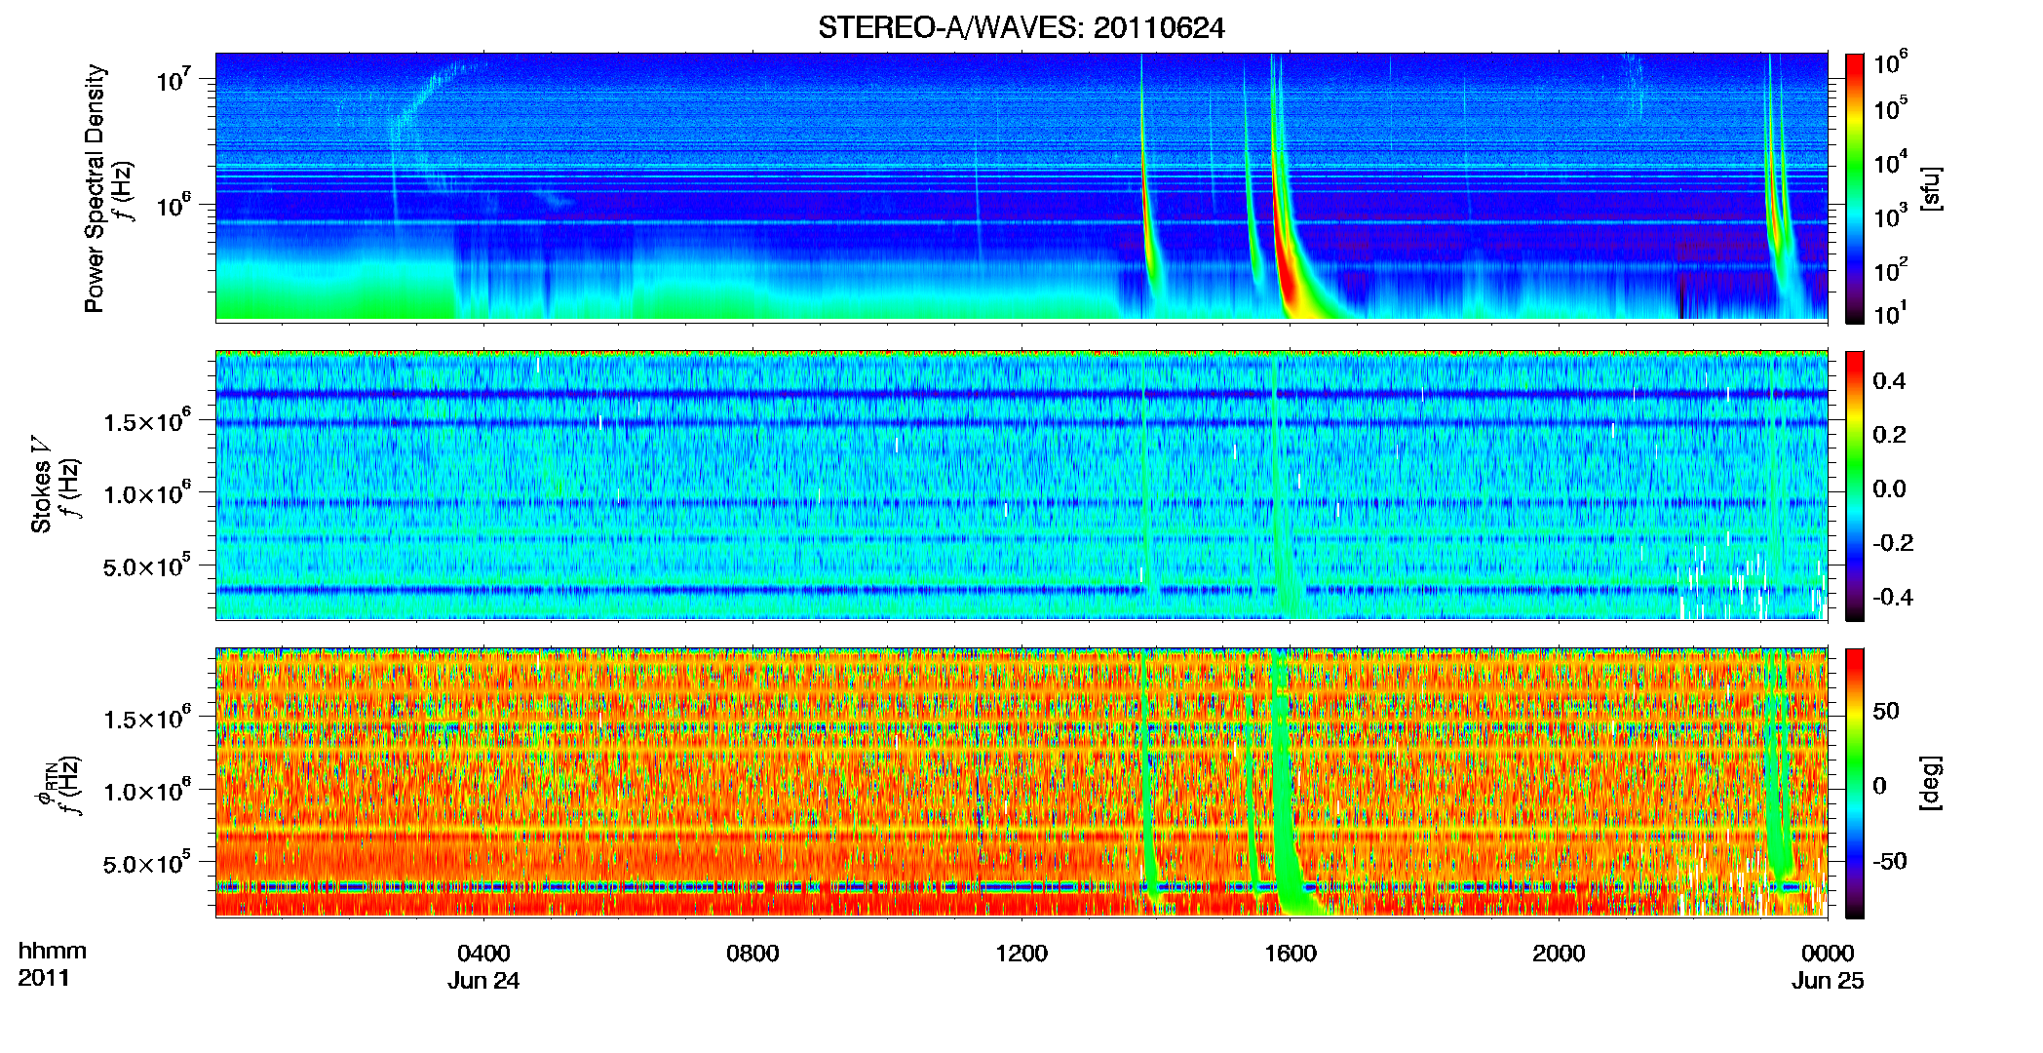
Task: Click the 0000 time axis label
Action: 1828,953
